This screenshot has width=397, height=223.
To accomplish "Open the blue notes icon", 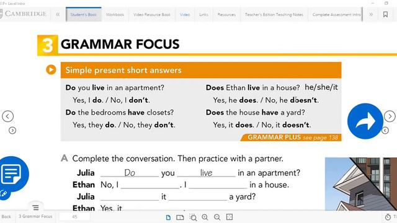I will pos(11,174).
